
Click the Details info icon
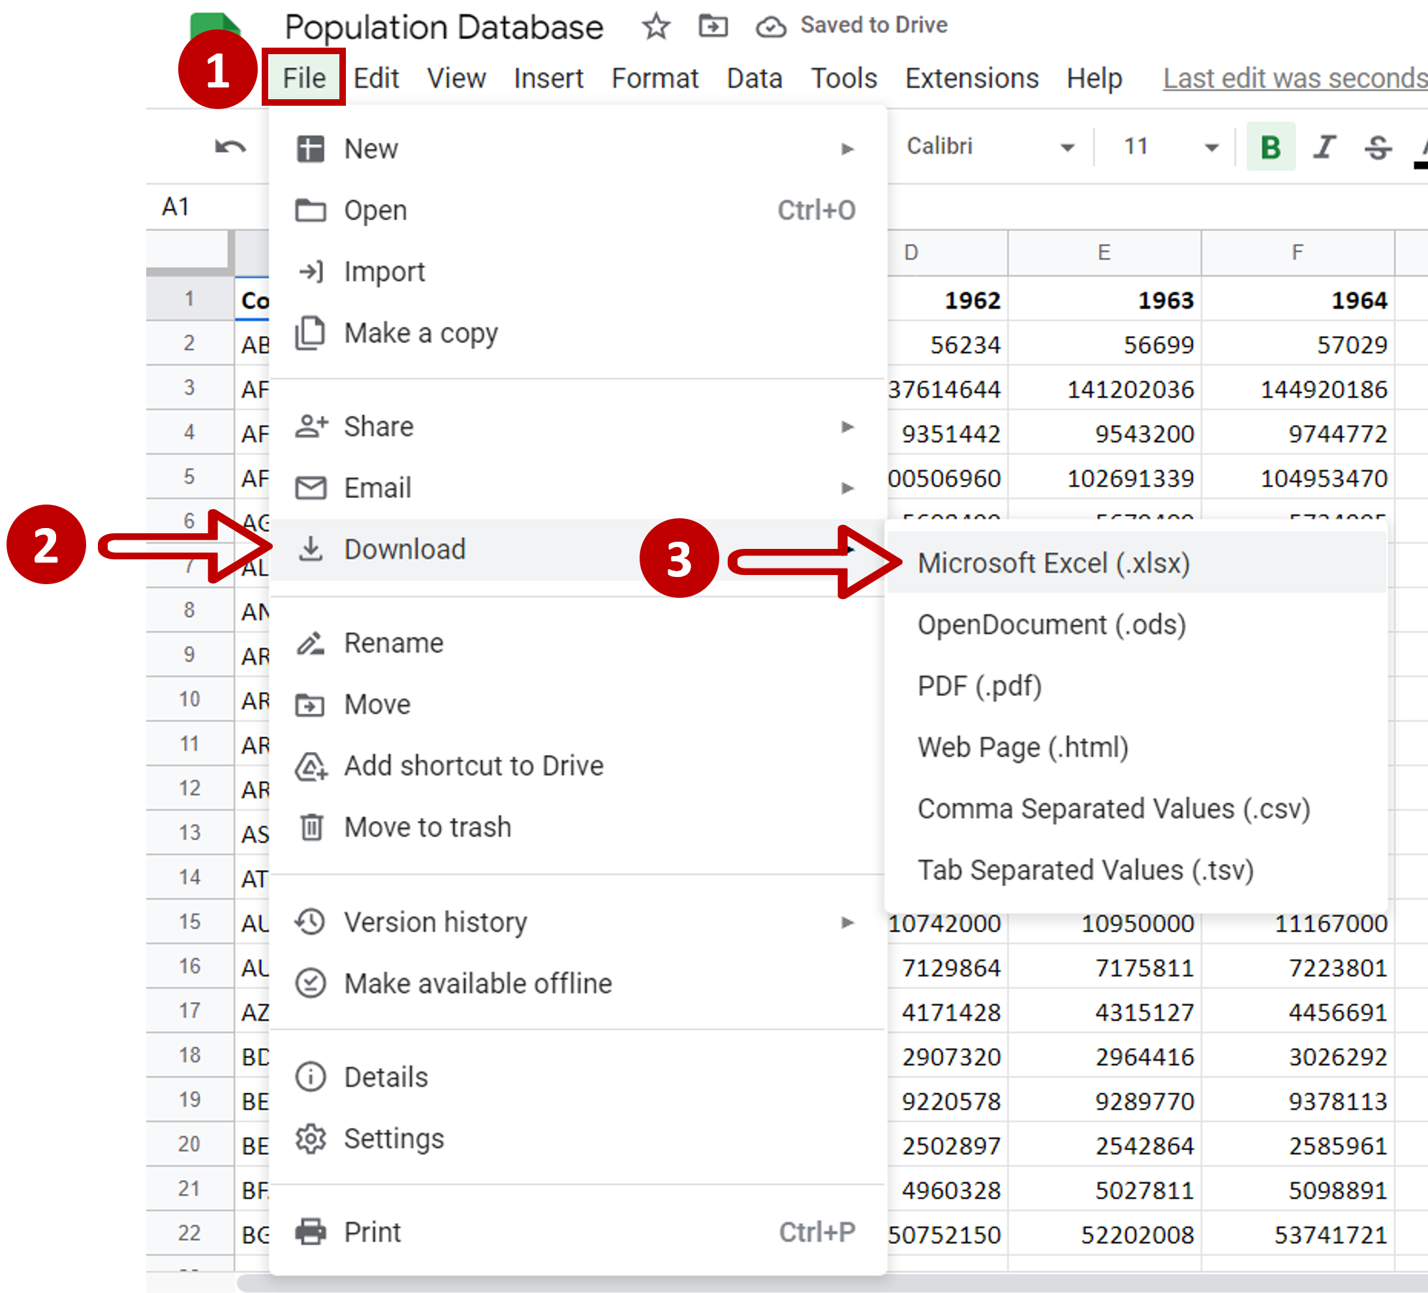coord(310,1077)
